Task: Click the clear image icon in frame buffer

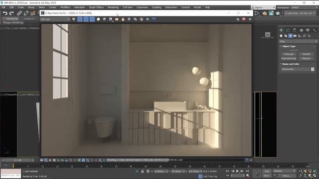Action: (123, 19)
